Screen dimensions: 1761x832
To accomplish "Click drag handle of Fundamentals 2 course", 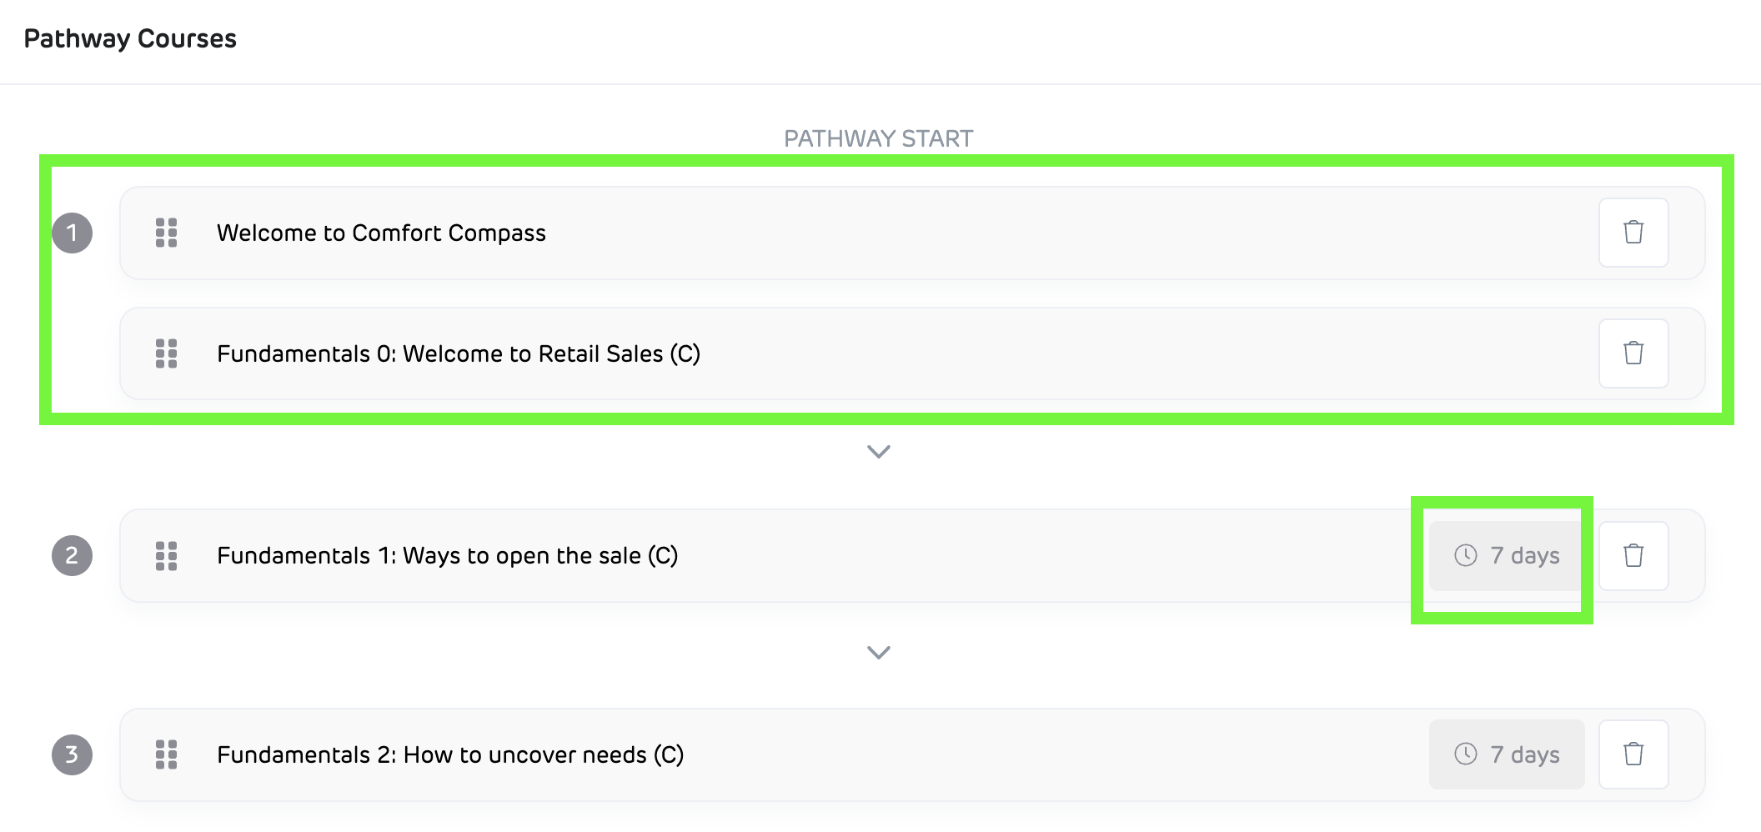I will (x=167, y=754).
